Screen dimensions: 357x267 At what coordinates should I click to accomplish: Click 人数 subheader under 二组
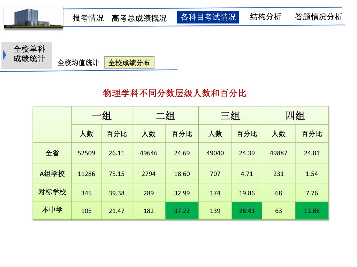click(149, 133)
